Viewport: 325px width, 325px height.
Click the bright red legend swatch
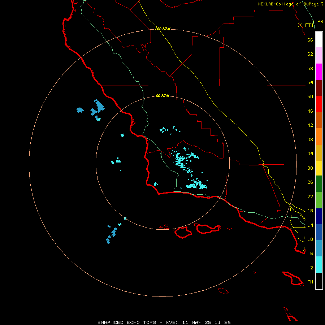319,104
